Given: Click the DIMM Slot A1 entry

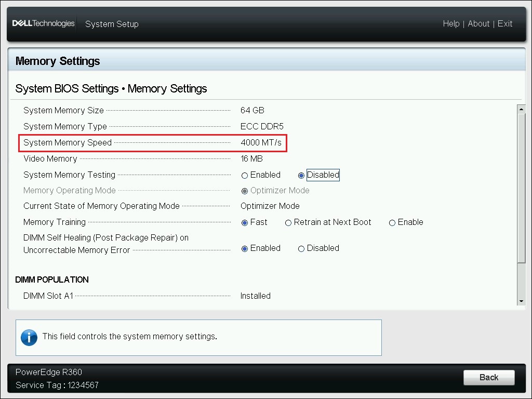Looking at the screenshot, I should 48,296.
